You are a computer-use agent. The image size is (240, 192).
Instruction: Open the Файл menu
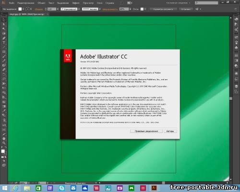click(12, 3)
